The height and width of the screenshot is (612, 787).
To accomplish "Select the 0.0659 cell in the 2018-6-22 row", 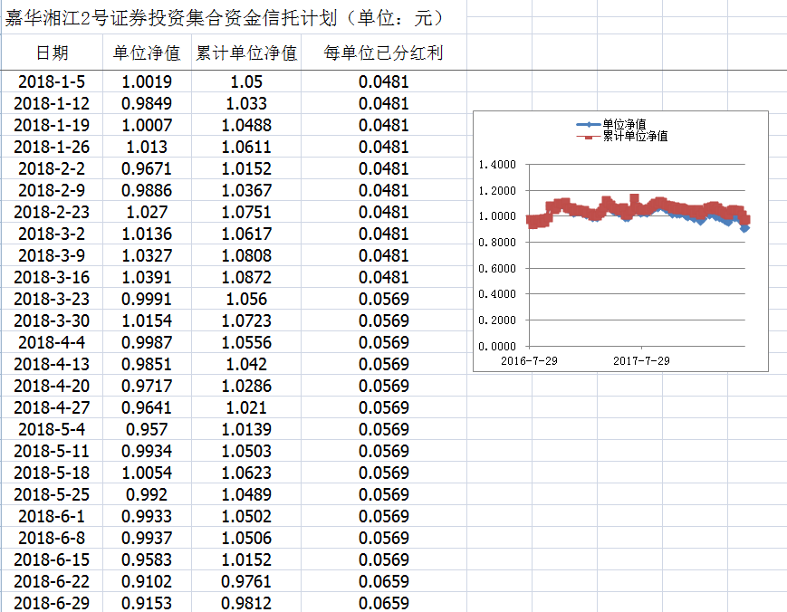I will 383,581.
